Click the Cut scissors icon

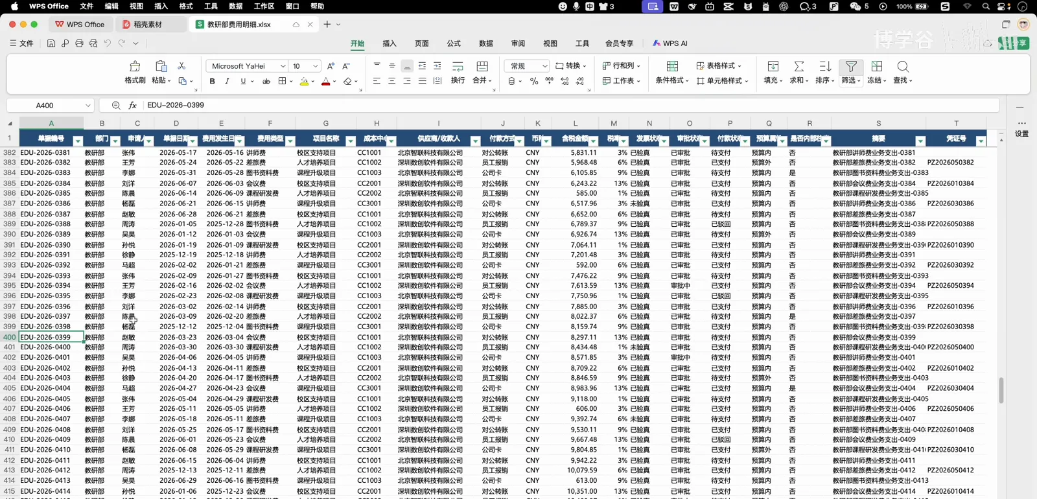point(181,66)
